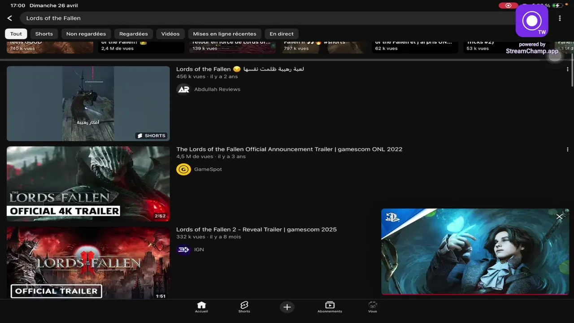Tap the back arrow beside search field
Viewport: 574px width, 323px height.
(10, 18)
